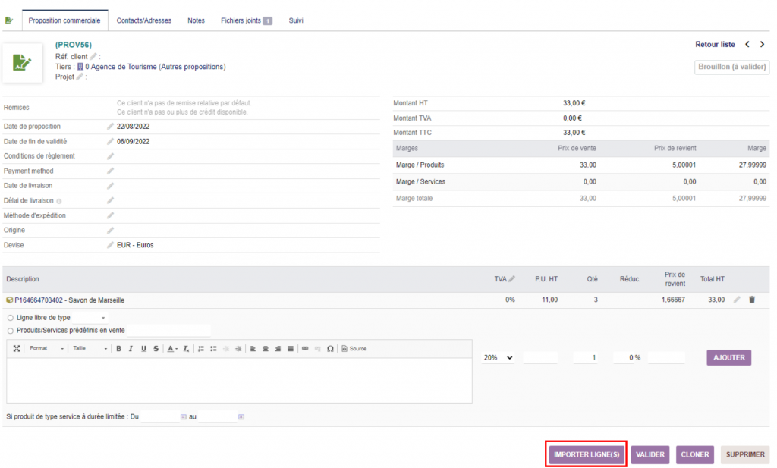777x468 pixels.
Task: Open the Fichiers joints tab
Action: [241, 20]
